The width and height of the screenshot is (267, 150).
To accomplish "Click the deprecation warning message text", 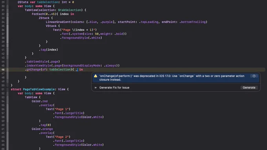I will pyautogui.click(x=172, y=78).
